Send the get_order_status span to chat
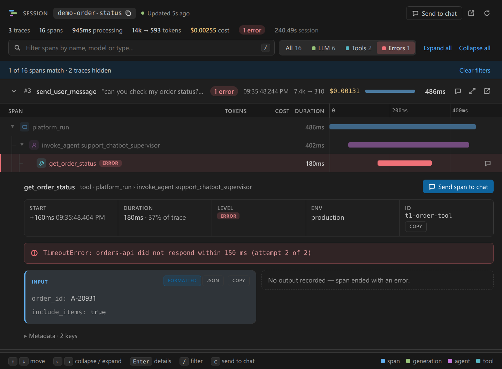502x369 pixels. (458, 187)
